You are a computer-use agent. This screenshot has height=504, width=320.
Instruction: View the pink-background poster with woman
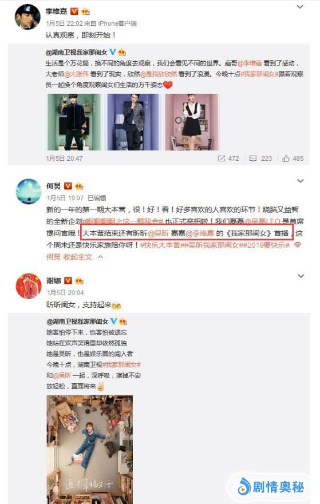[x=192, y=122]
